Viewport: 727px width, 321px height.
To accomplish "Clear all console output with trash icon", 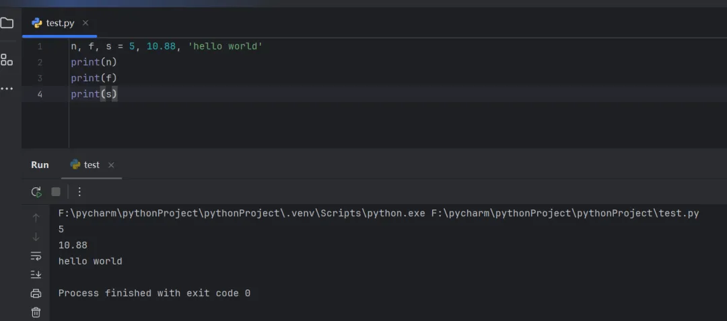I will (x=36, y=312).
